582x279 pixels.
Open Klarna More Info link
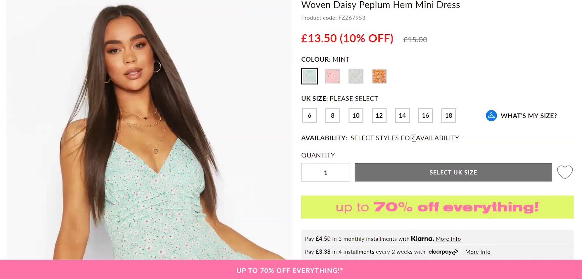pyautogui.click(x=448, y=239)
